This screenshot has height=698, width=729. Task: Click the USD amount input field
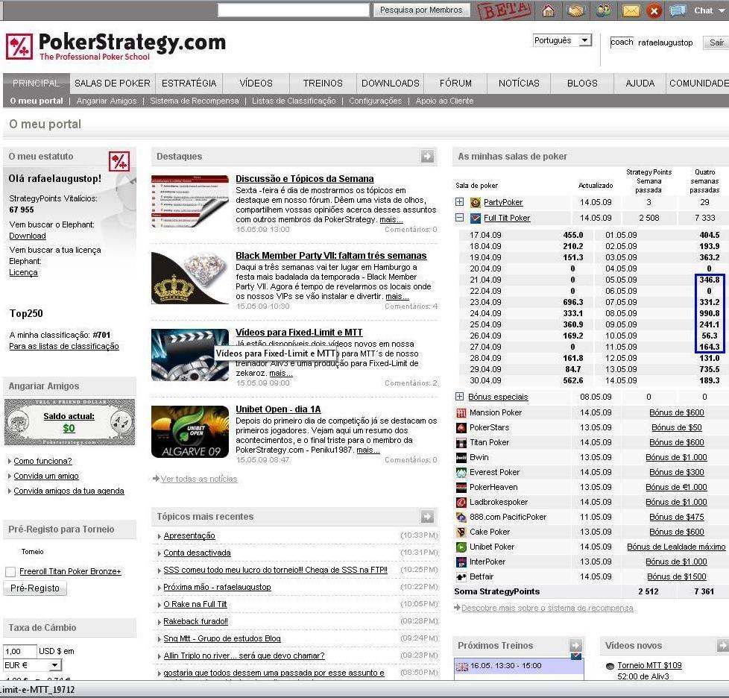click(20, 651)
